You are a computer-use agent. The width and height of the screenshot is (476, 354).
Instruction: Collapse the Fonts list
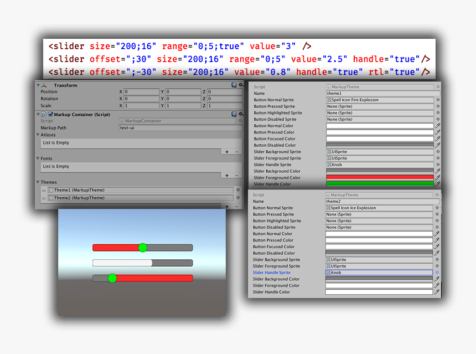click(x=37, y=158)
